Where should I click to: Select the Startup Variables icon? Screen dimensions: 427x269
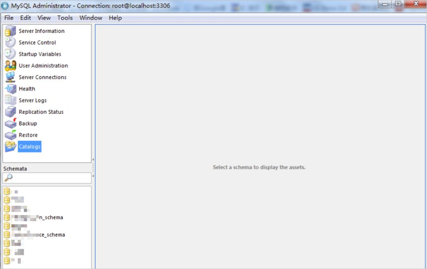click(x=10, y=54)
